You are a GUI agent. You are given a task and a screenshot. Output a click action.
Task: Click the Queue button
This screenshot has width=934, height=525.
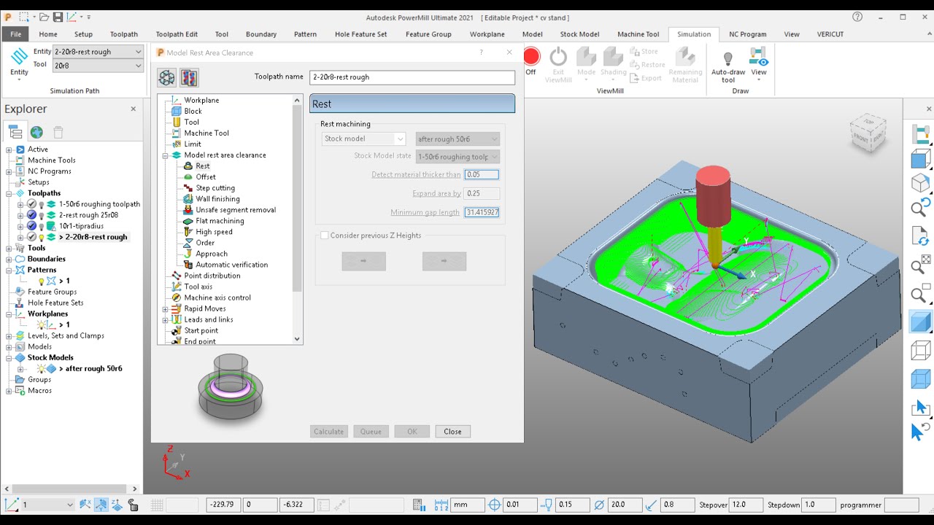[x=371, y=432]
